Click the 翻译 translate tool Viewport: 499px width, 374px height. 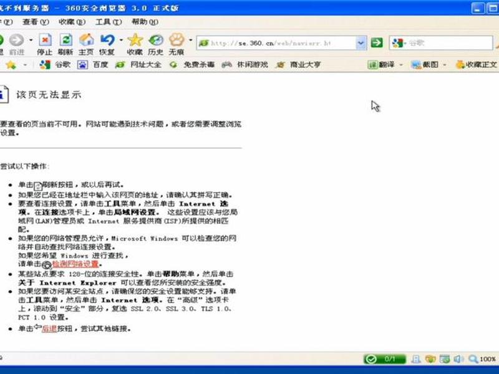click(x=381, y=65)
